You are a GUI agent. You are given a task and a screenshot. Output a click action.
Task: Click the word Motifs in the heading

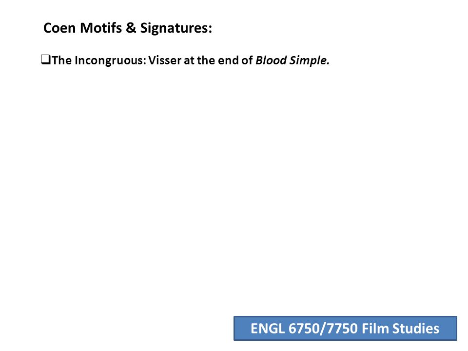pyautogui.click(x=100, y=28)
